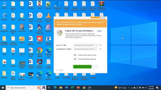Select the Age Of Empires III shortcut
This screenshot has width=161, height=90.
click(x=40, y=29)
